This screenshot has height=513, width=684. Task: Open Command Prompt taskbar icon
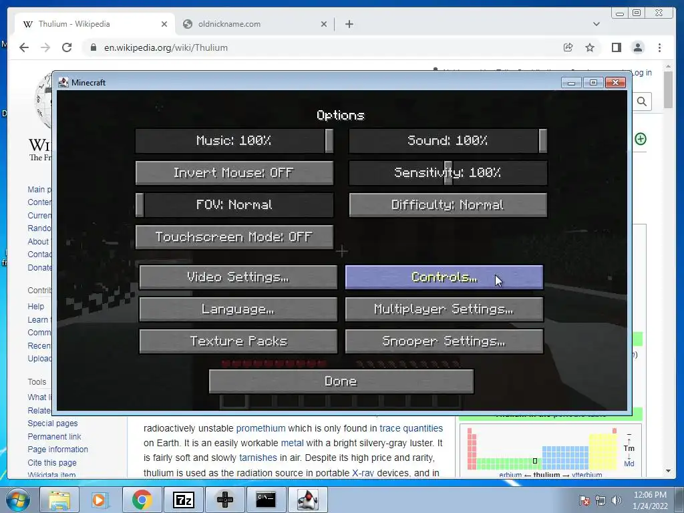[x=266, y=500]
